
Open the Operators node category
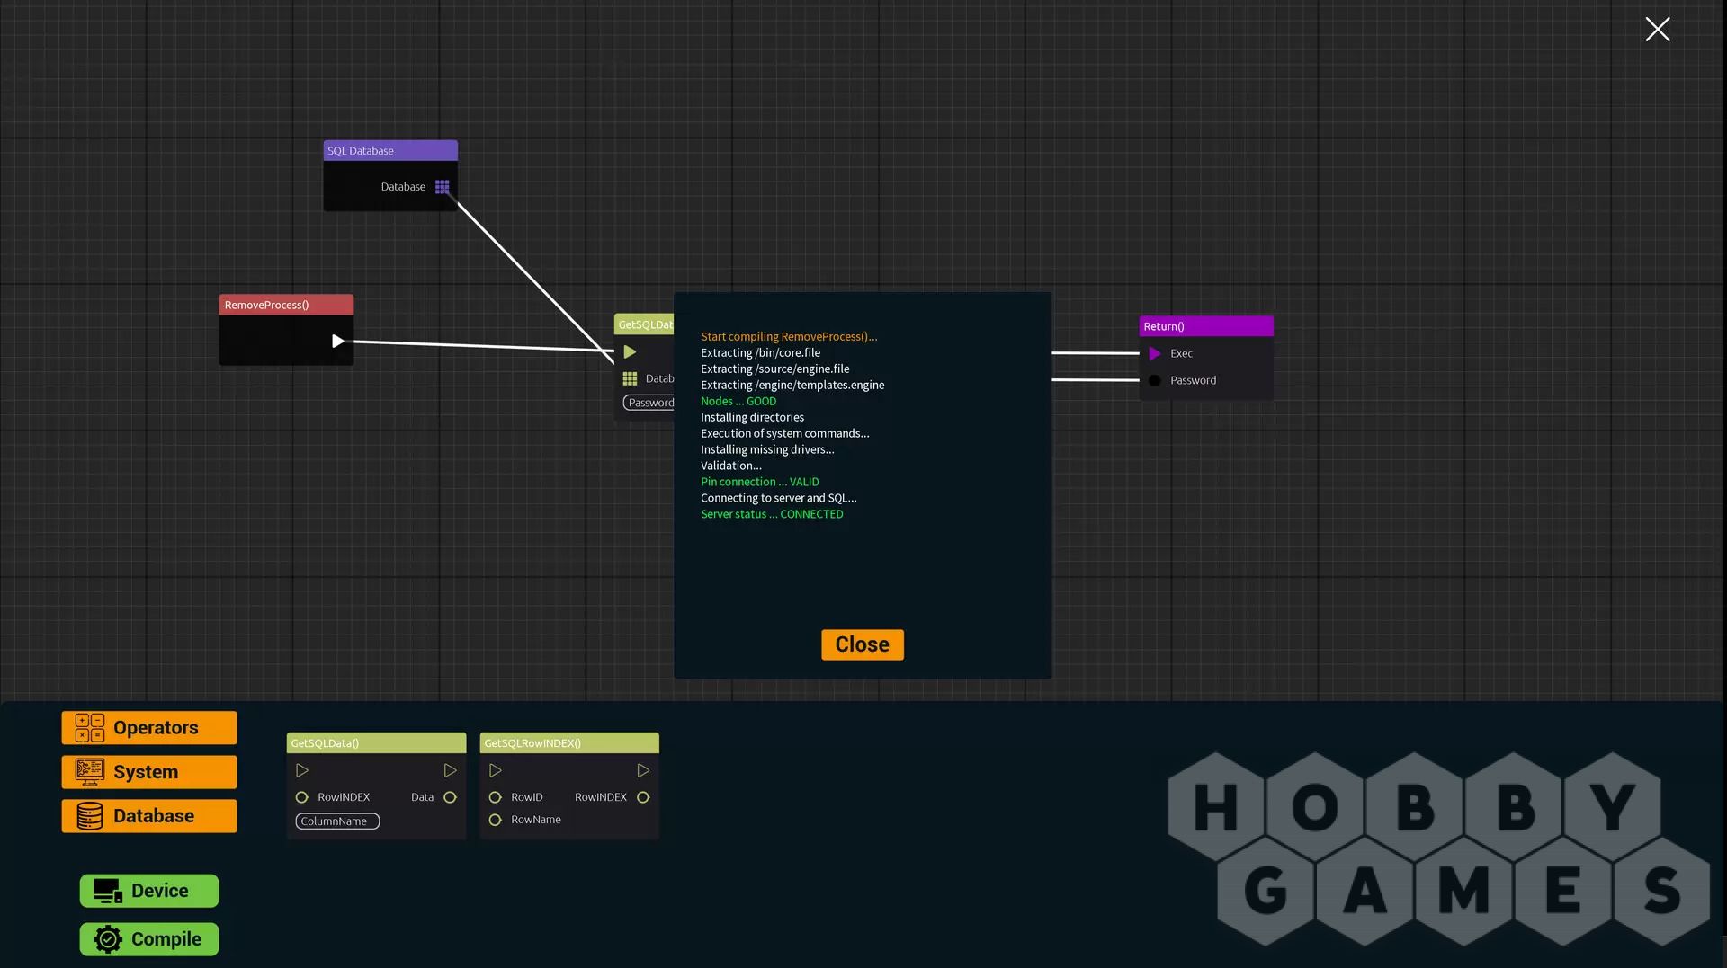pyautogui.click(x=149, y=727)
